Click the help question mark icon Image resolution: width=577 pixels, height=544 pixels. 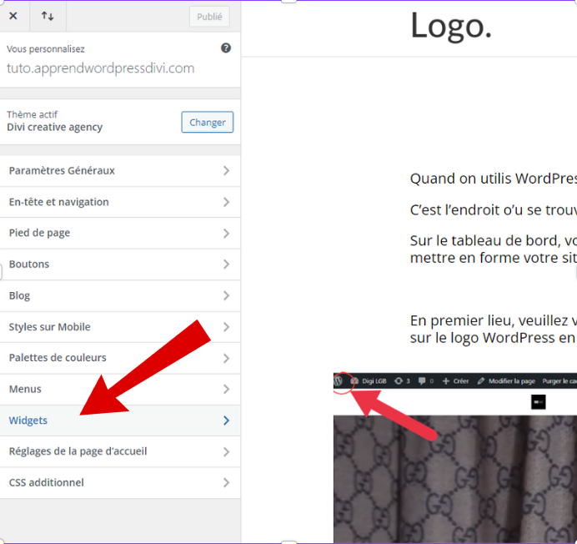[x=226, y=48]
